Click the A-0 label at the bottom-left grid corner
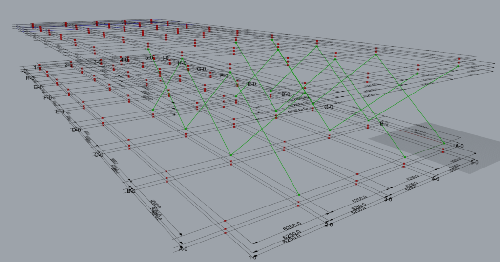This screenshot has height=262, width=500. (183, 249)
